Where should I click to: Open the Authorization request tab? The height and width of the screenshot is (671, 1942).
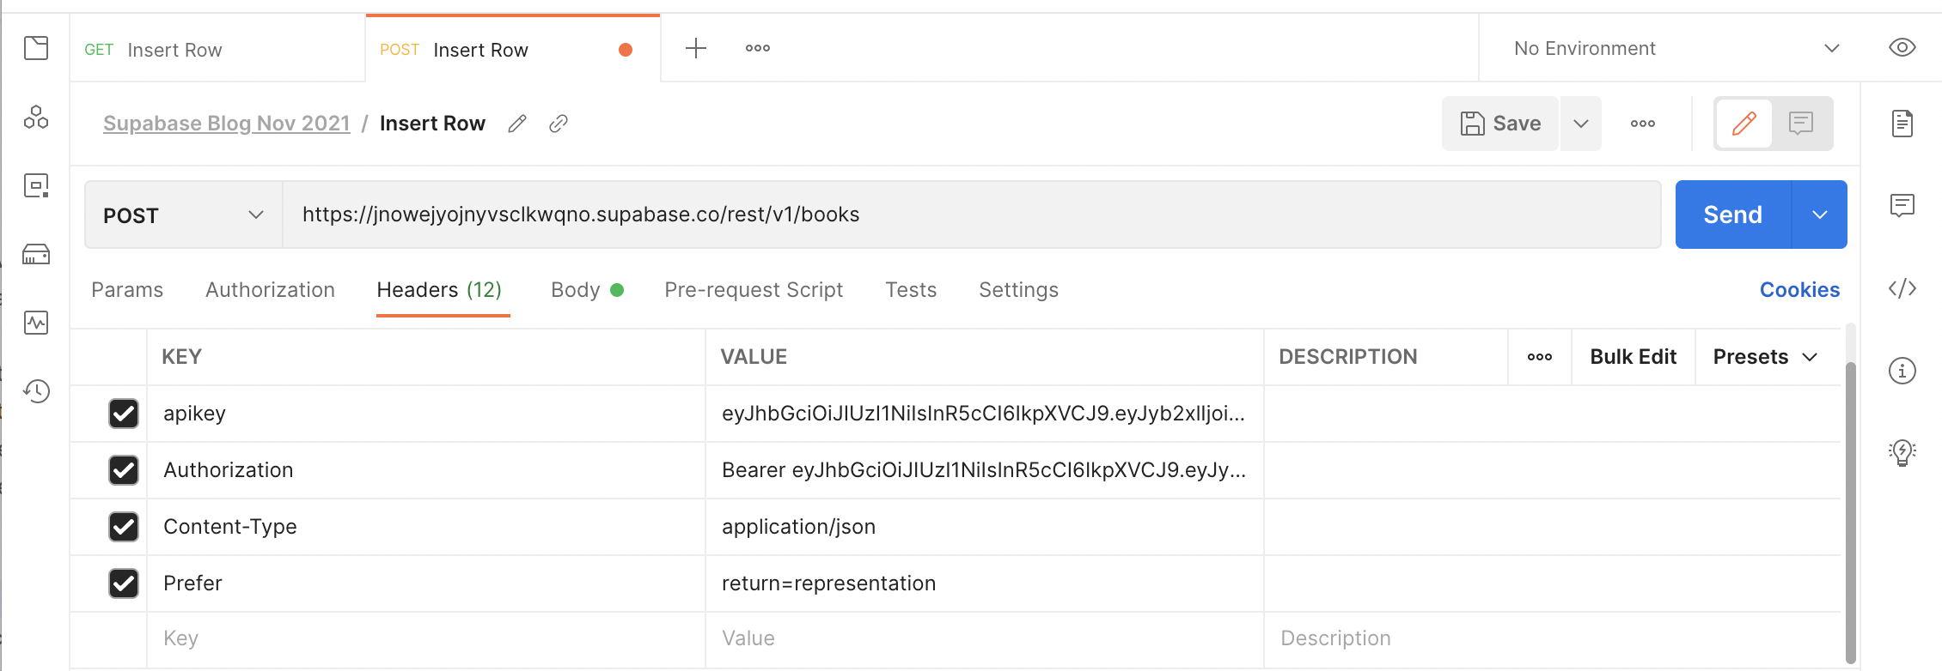[270, 290]
